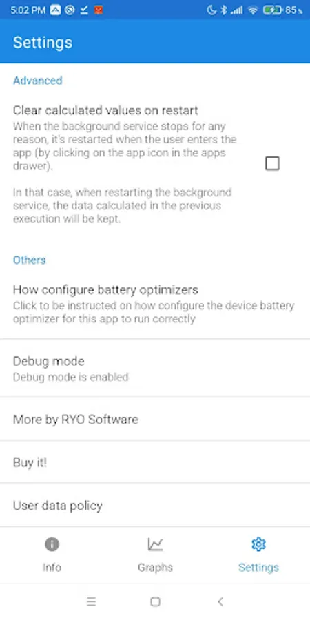This screenshot has width=310, height=620.
Task: Switch to the Info tab
Action: click(52, 555)
